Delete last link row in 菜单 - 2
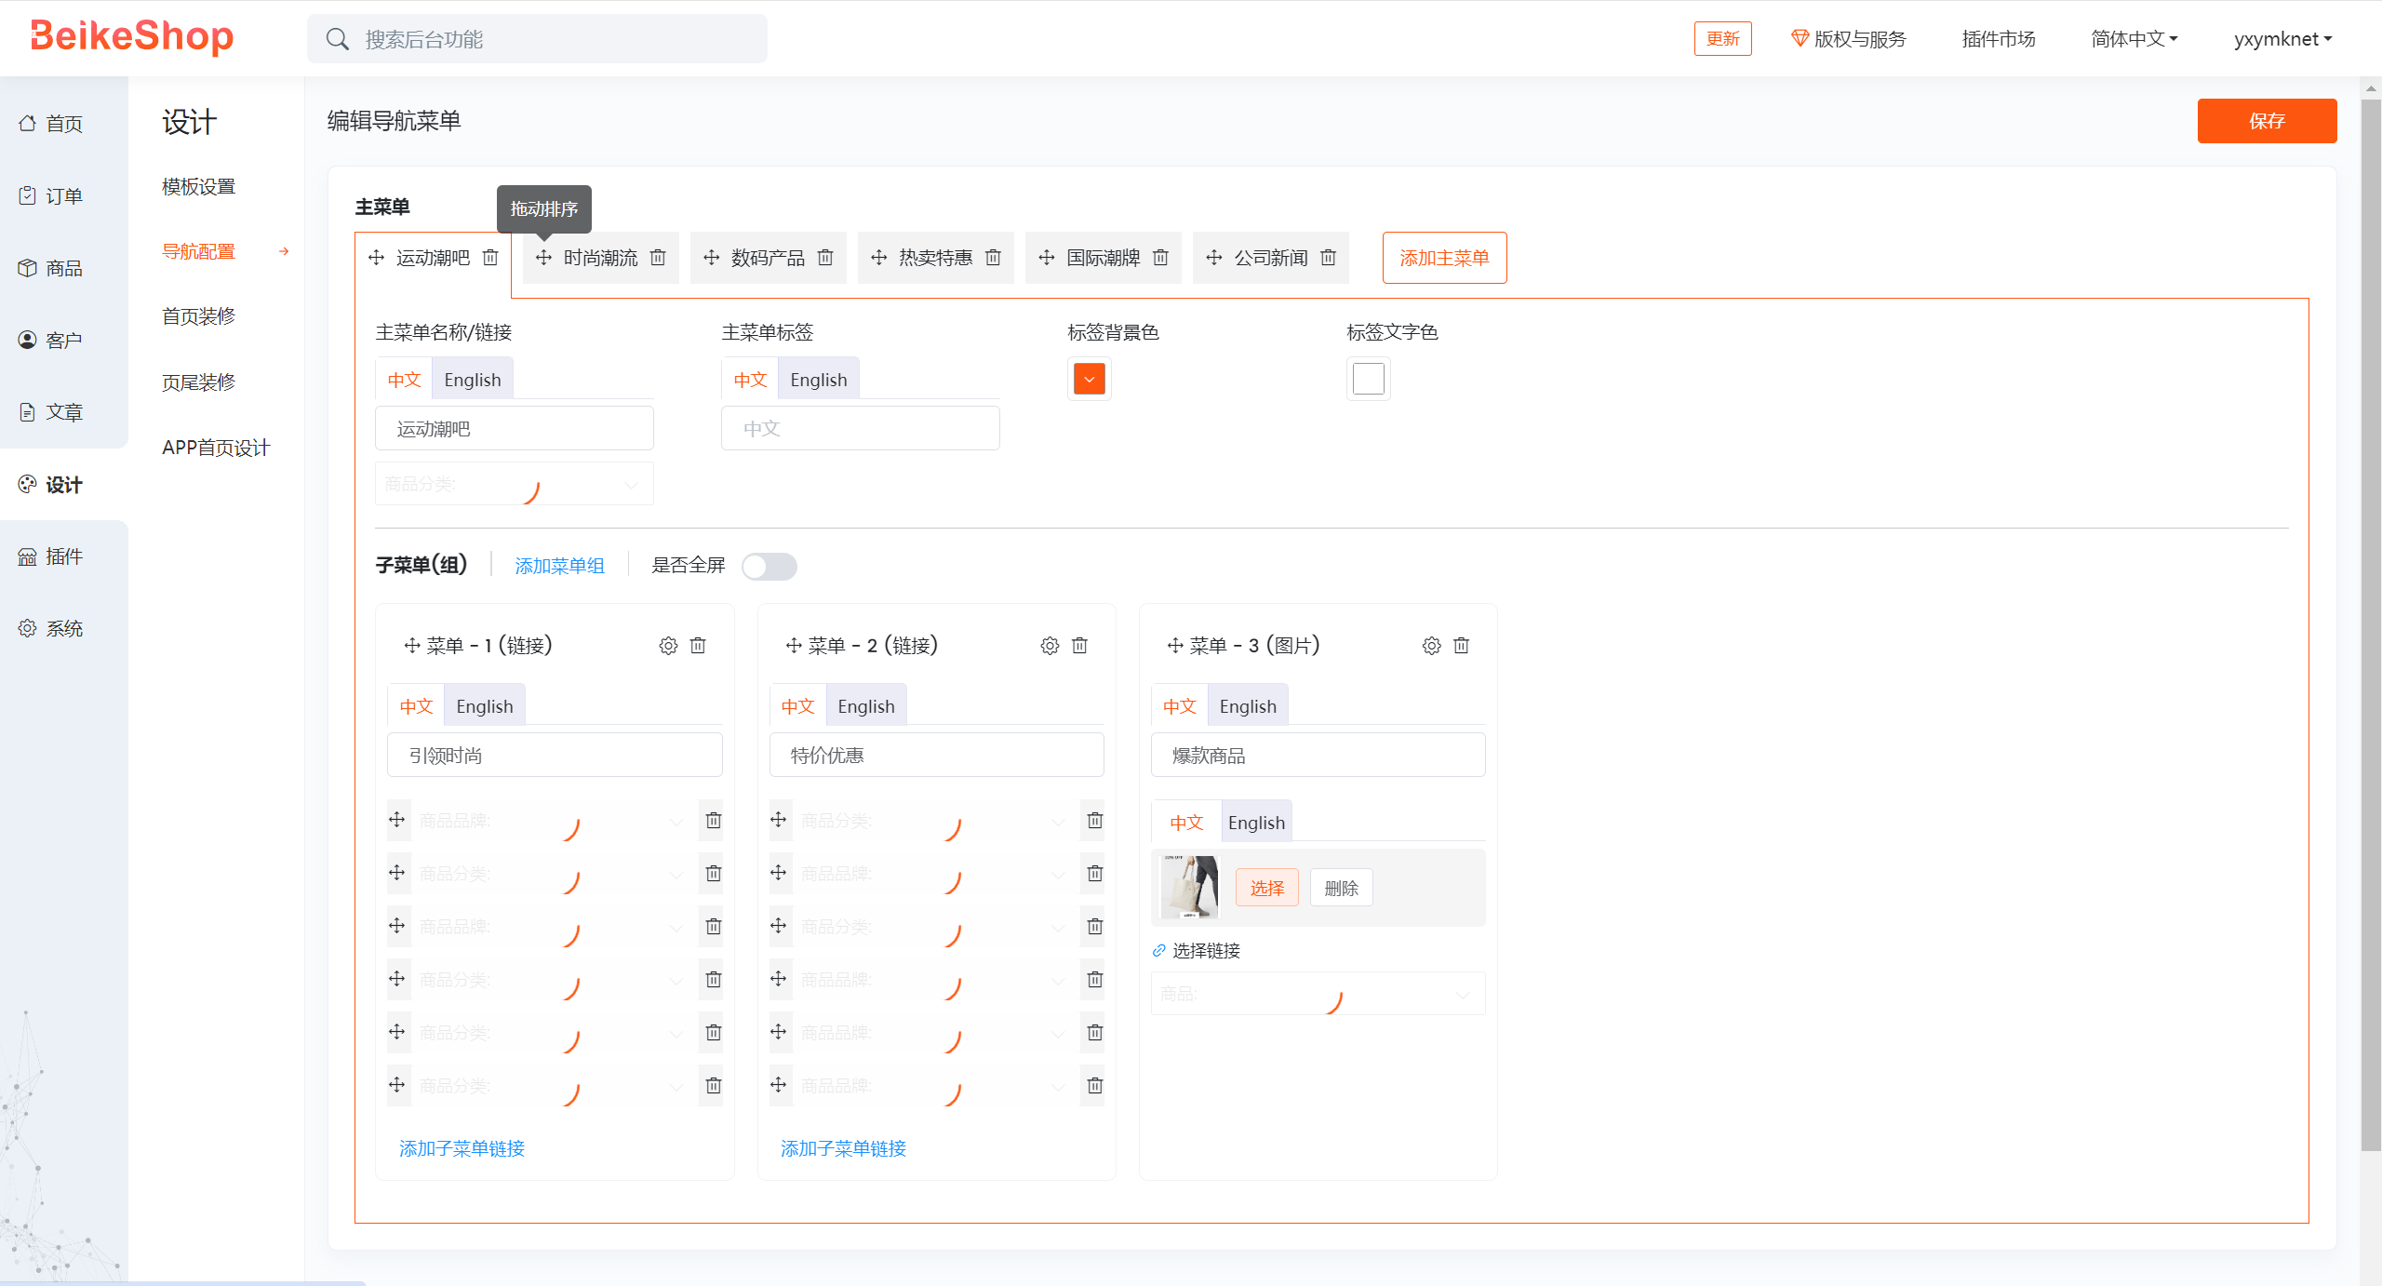This screenshot has width=2382, height=1286. [1095, 1086]
